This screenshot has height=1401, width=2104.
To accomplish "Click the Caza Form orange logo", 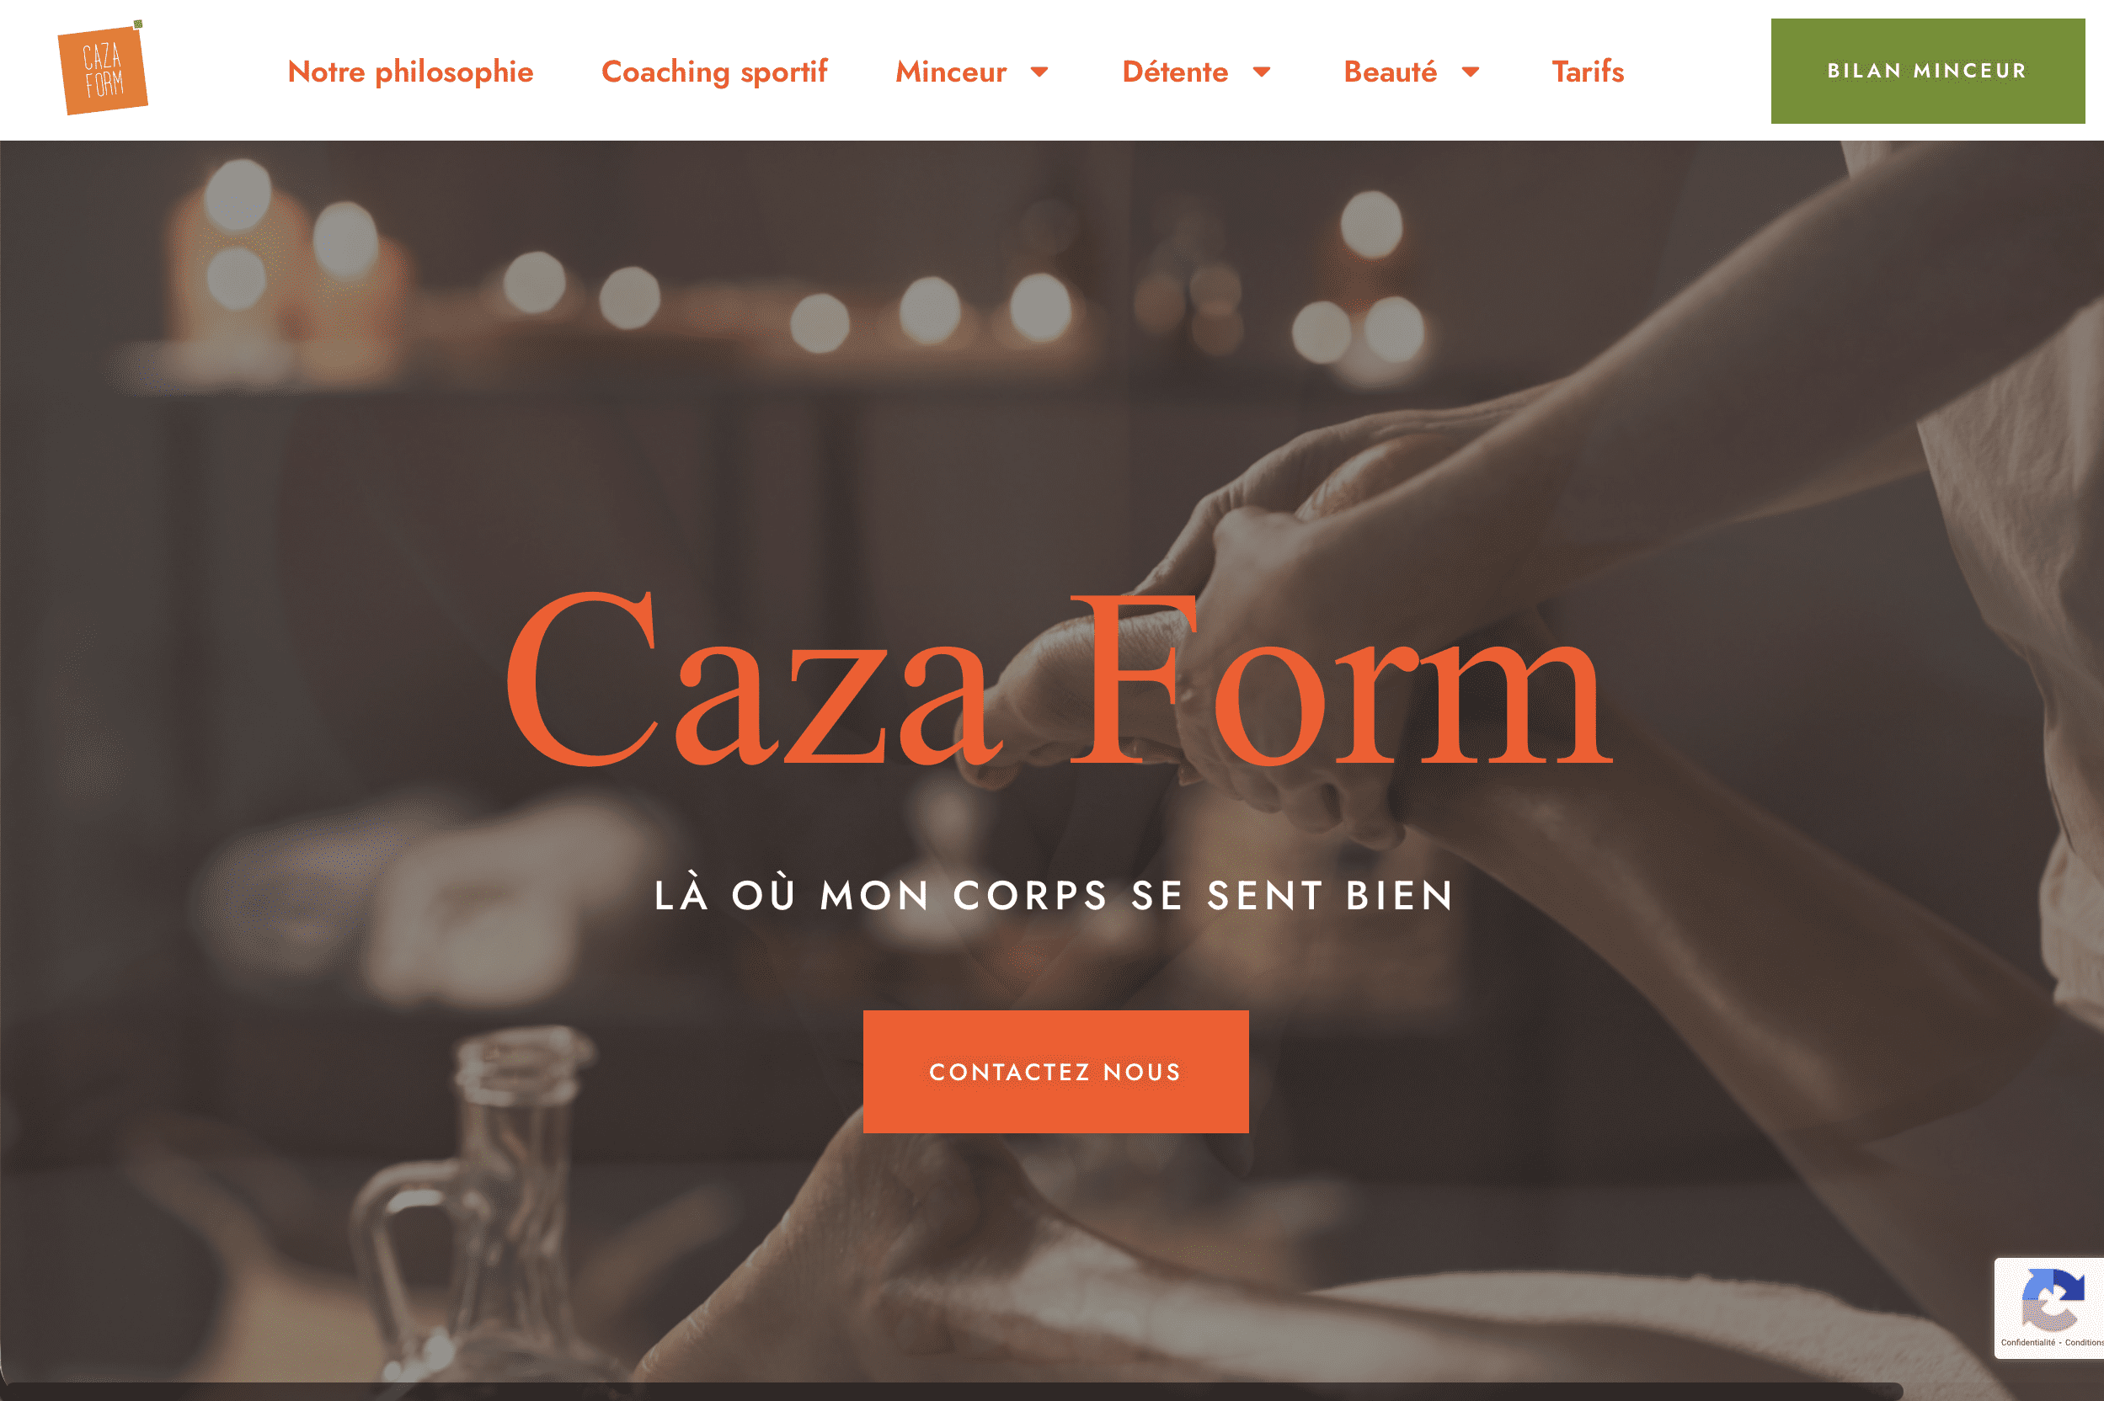I will click(x=103, y=68).
